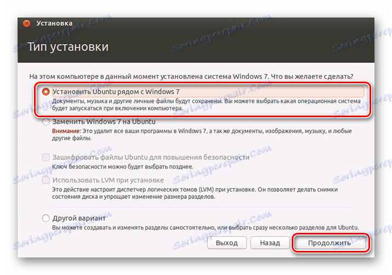Click the 'Другой вариант' label text
Image resolution: width=392 pixels, height=275 pixels.
[79, 218]
